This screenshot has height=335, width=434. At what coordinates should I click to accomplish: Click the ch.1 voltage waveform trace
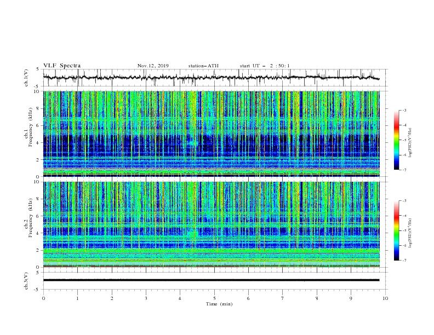click(x=211, y=78)
